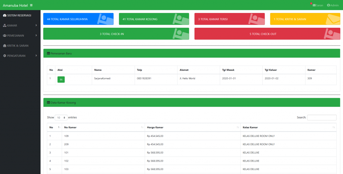The width and height of the screenshot is (343, 174).
Task: Sort by No Kamar column arrows
Action: point(142,127)
